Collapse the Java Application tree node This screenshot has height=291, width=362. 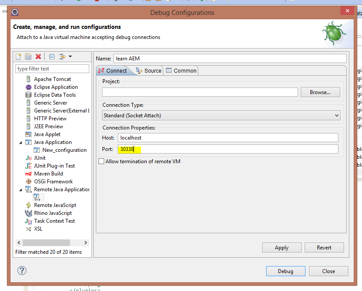point(20,142)
